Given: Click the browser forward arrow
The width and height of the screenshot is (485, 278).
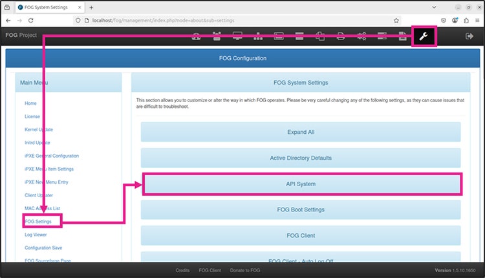Looking at the screenshot, I should (x=19, y=21).
